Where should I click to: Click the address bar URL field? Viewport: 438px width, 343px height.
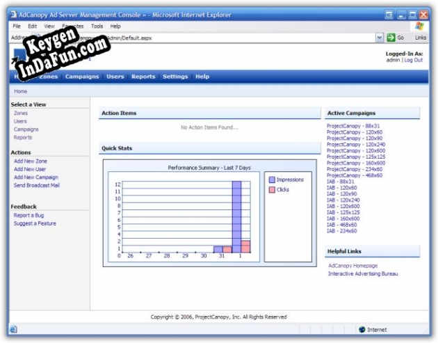(206, 38)
